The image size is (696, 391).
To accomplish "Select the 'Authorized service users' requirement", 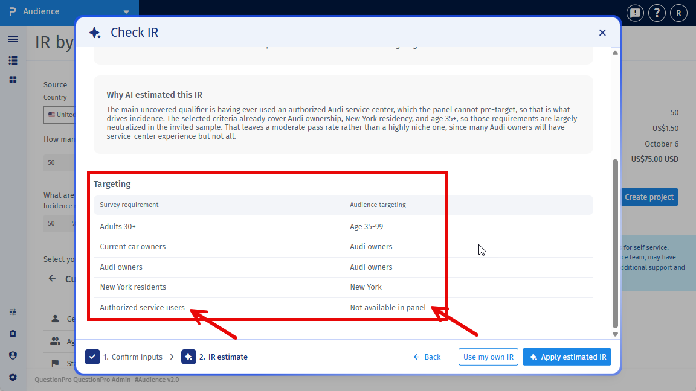I will [142, 307].
